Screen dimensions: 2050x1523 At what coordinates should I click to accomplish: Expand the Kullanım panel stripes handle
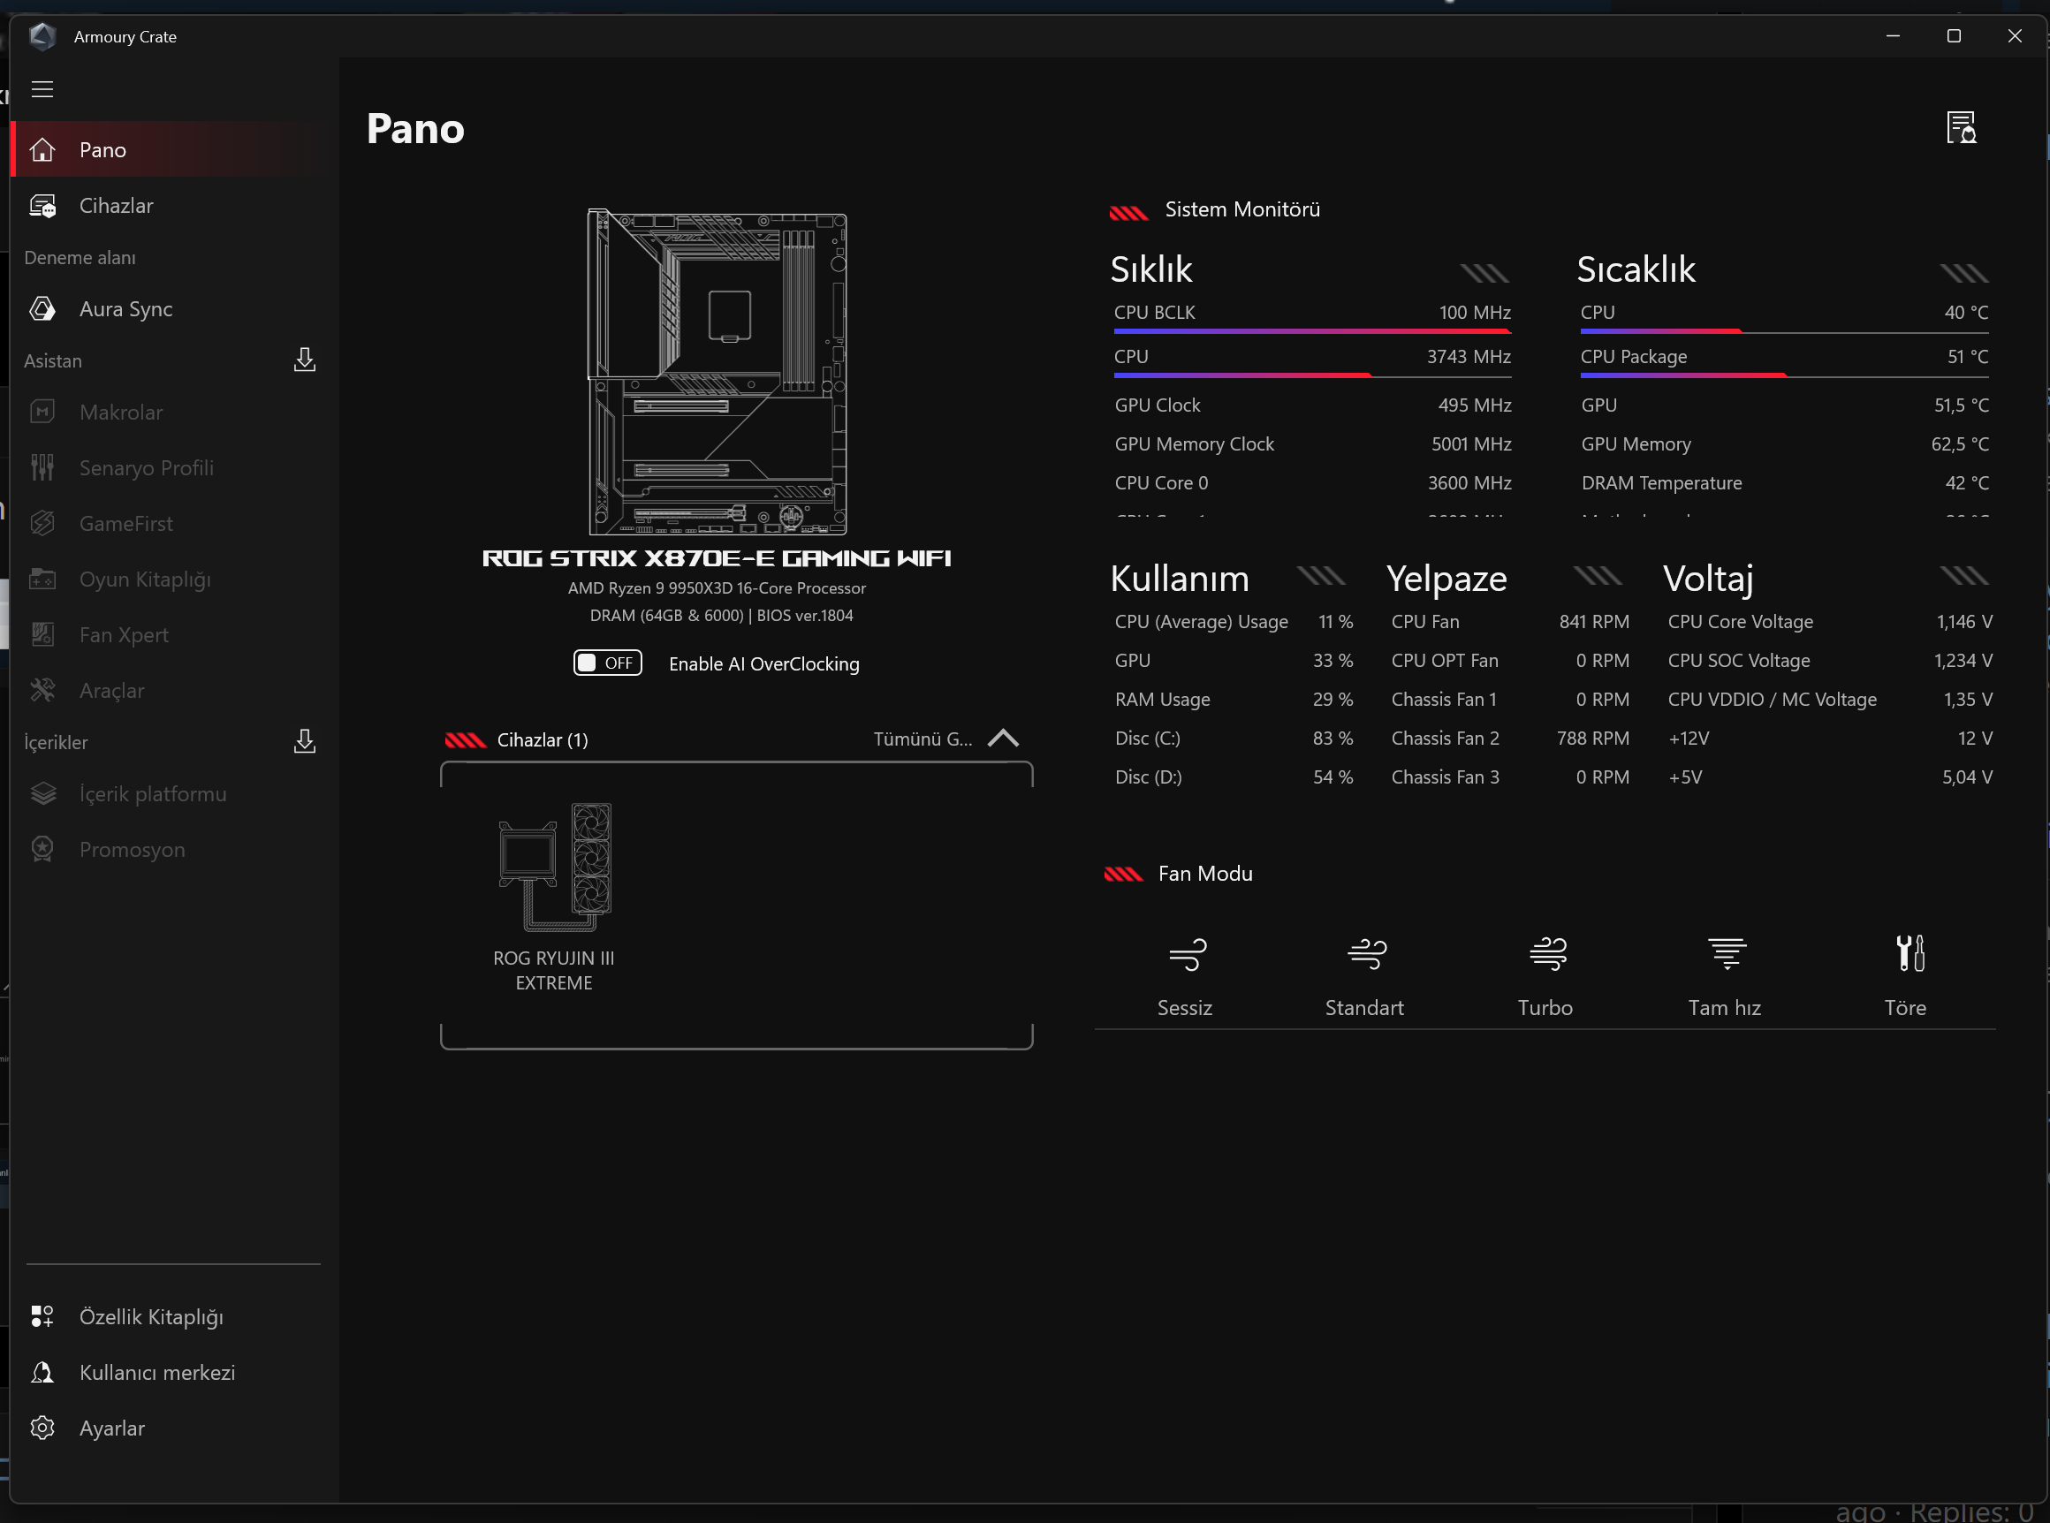pyautogui.click(x=1322, y=576)
